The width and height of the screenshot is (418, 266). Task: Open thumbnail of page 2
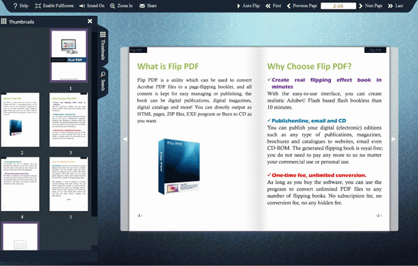pos(20,120)
